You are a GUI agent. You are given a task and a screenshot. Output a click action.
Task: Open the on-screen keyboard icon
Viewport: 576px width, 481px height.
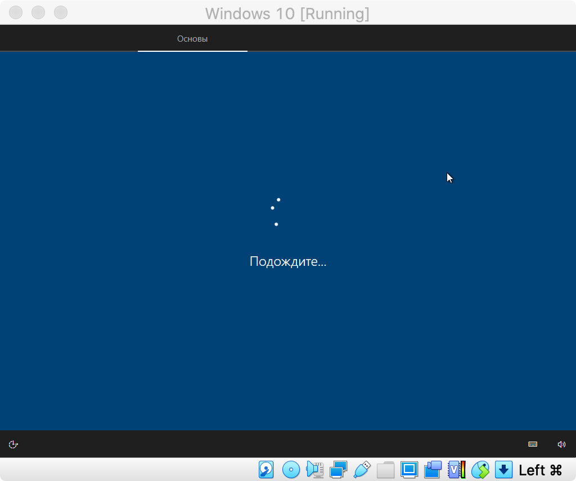533,444
